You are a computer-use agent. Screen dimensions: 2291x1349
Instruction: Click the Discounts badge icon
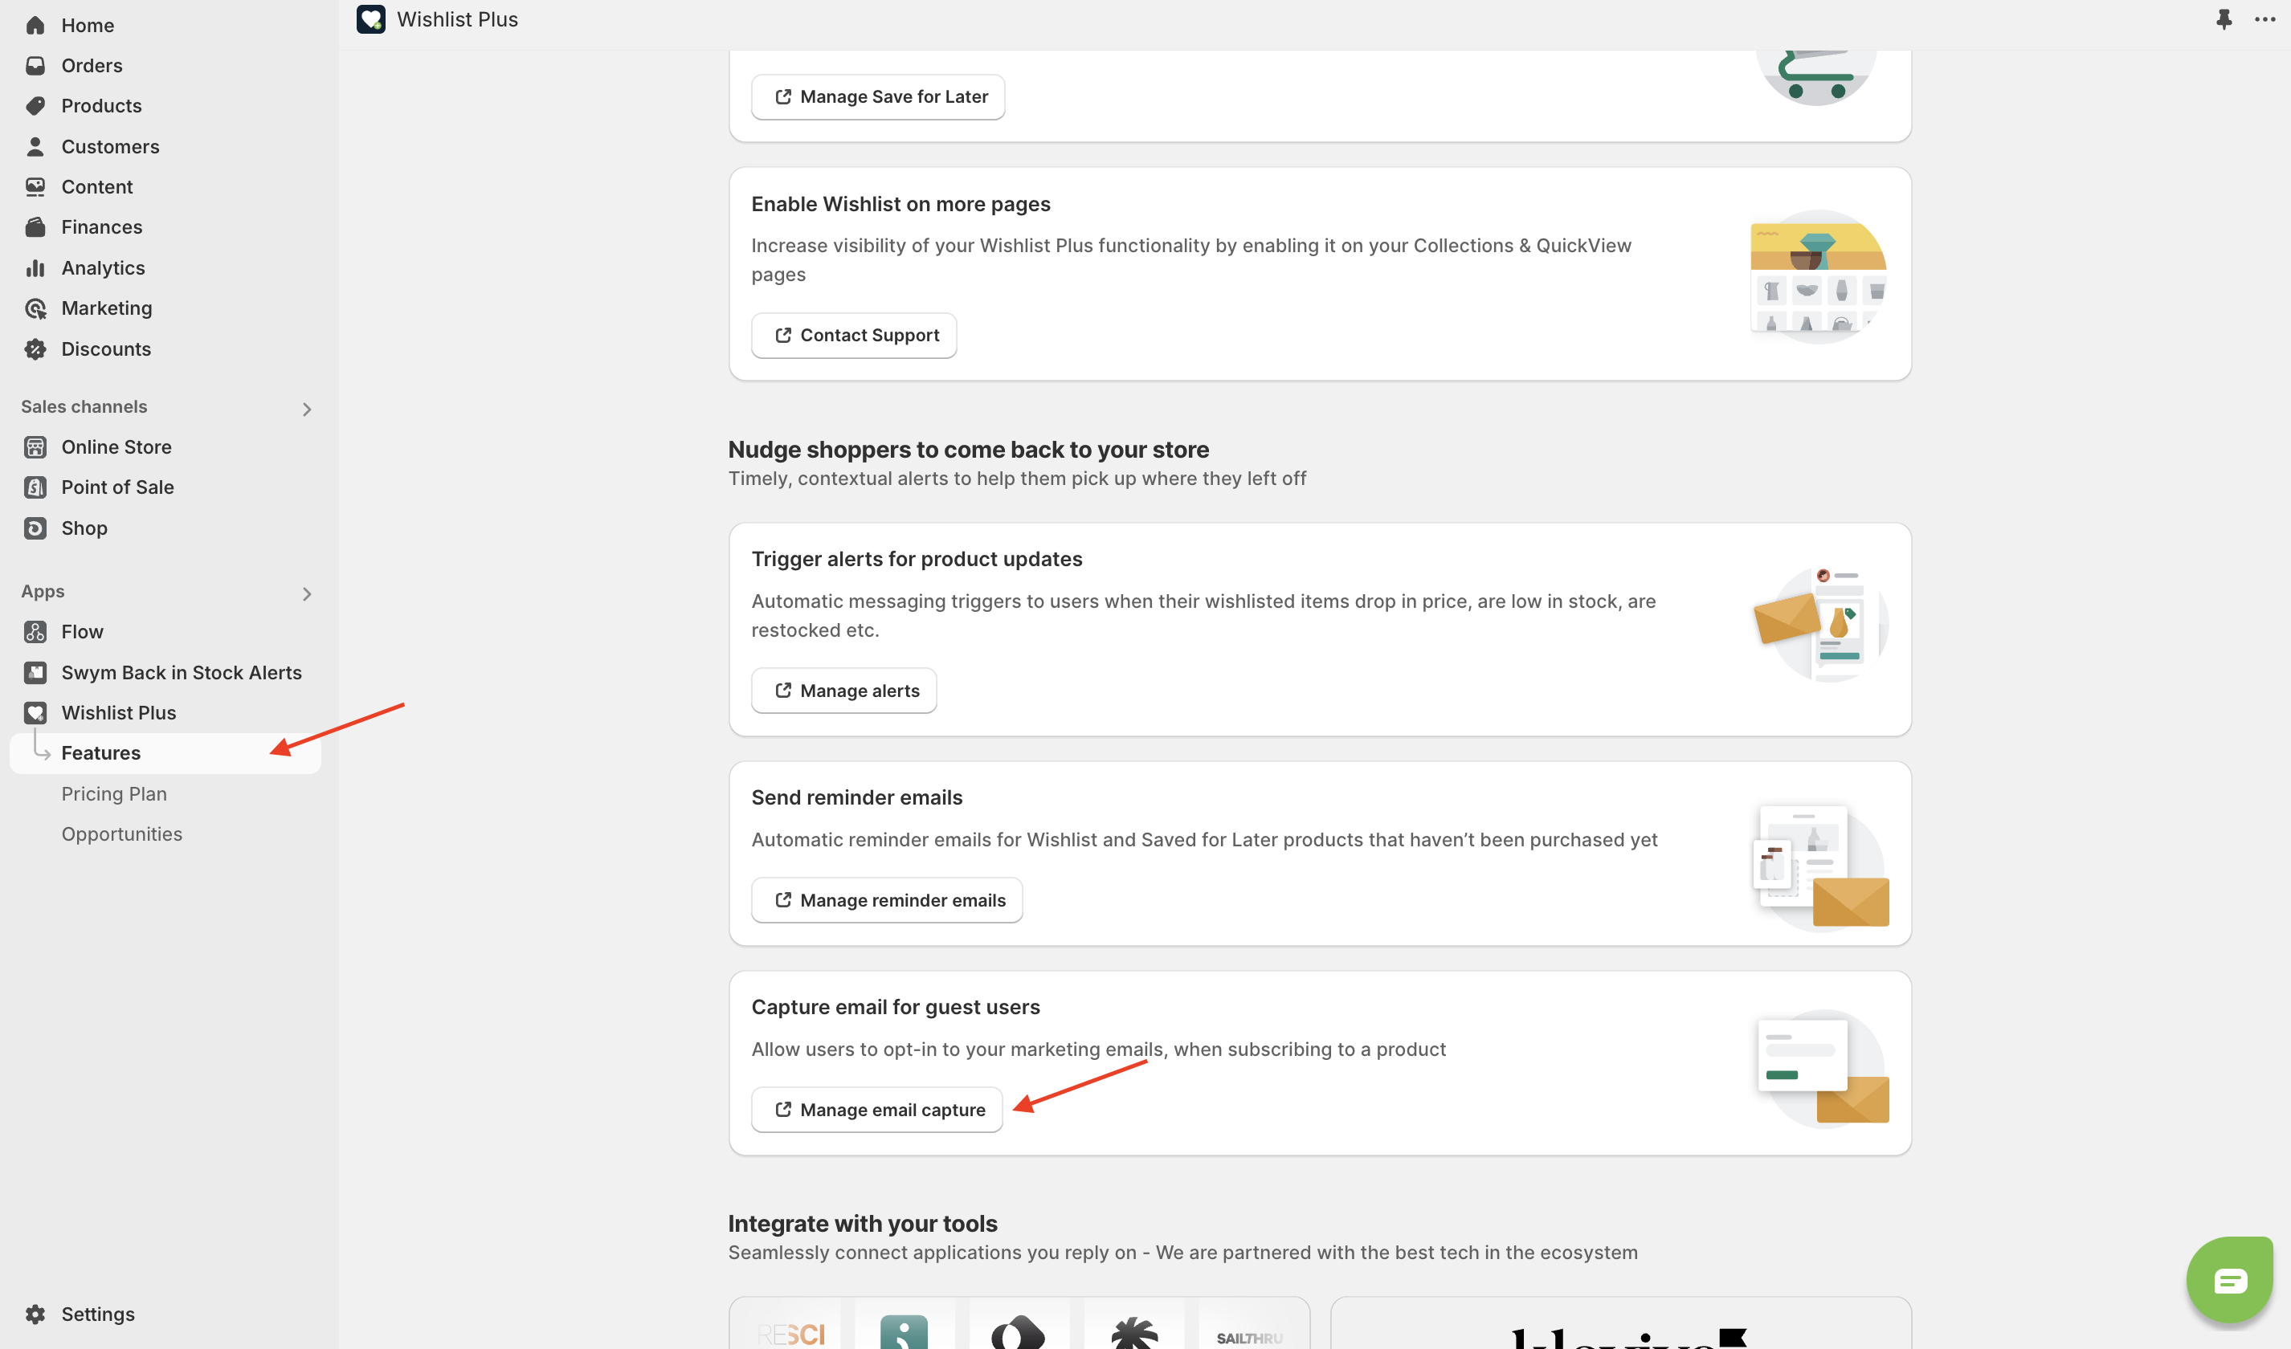35,349
